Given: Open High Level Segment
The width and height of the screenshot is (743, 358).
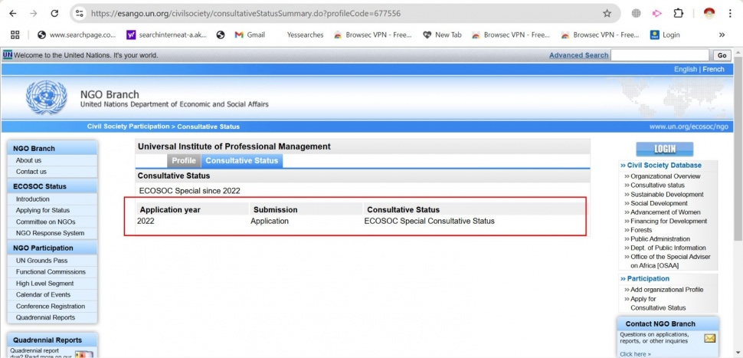Looking at the screenshot, I should point(44,284).
